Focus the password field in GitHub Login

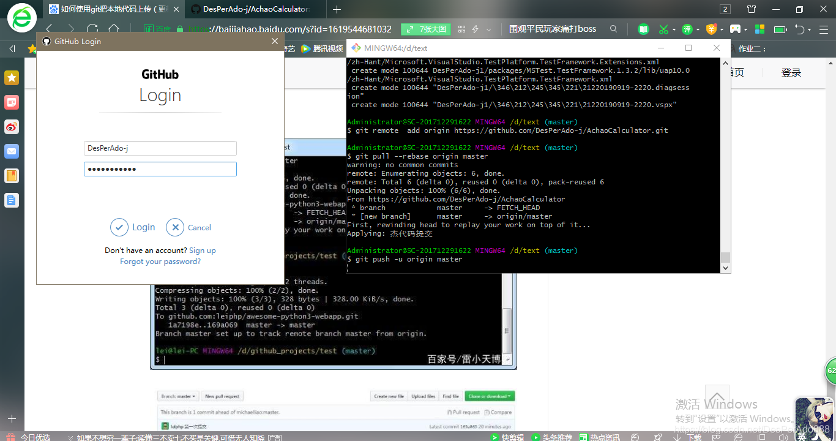(x=160, y=169)
